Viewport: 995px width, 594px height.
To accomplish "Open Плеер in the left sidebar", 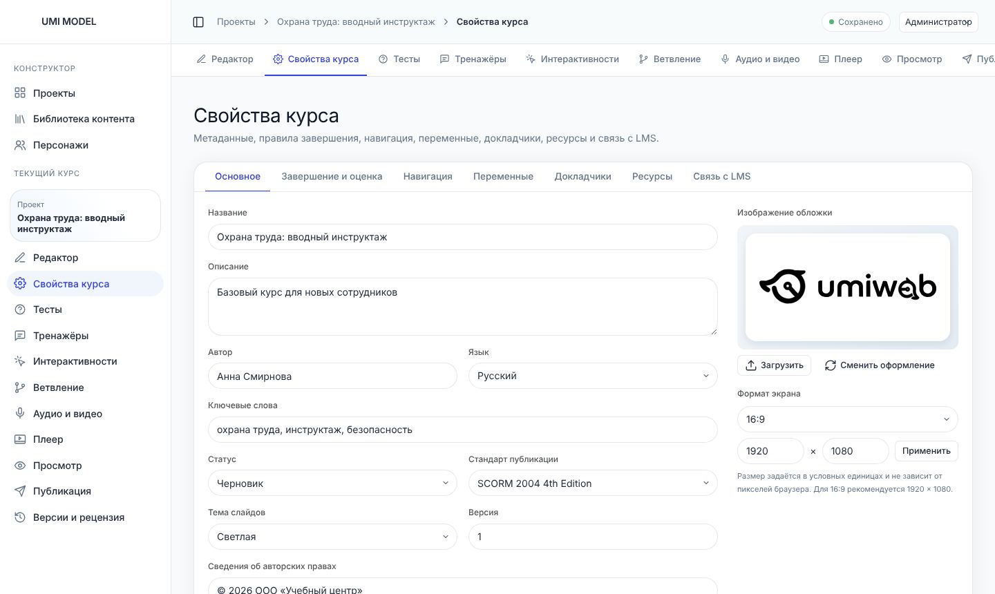I will point(85,439).
